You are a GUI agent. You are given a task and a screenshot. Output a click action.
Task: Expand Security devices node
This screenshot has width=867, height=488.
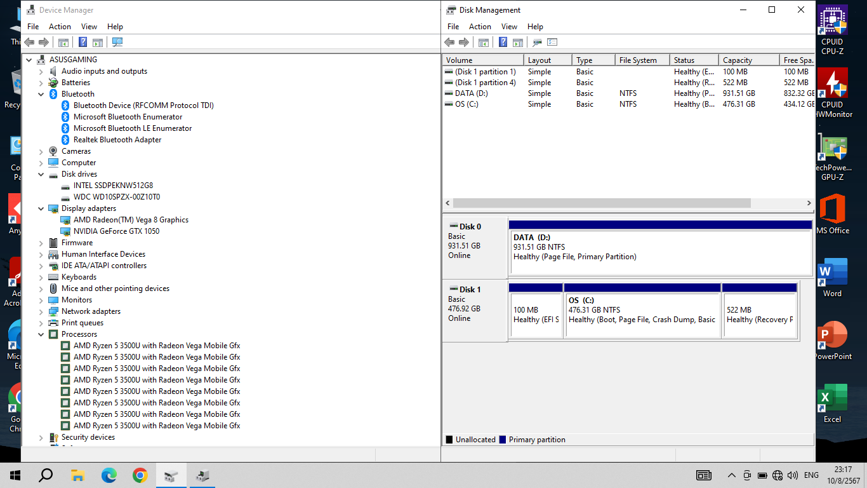click(x=41, y=437)
